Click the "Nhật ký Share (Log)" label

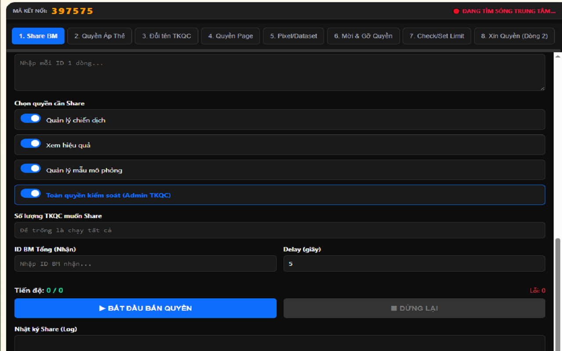click(x=46, y=329)
